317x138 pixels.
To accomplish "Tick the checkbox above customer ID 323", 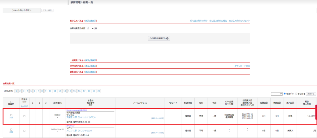I will coord(11,115).
